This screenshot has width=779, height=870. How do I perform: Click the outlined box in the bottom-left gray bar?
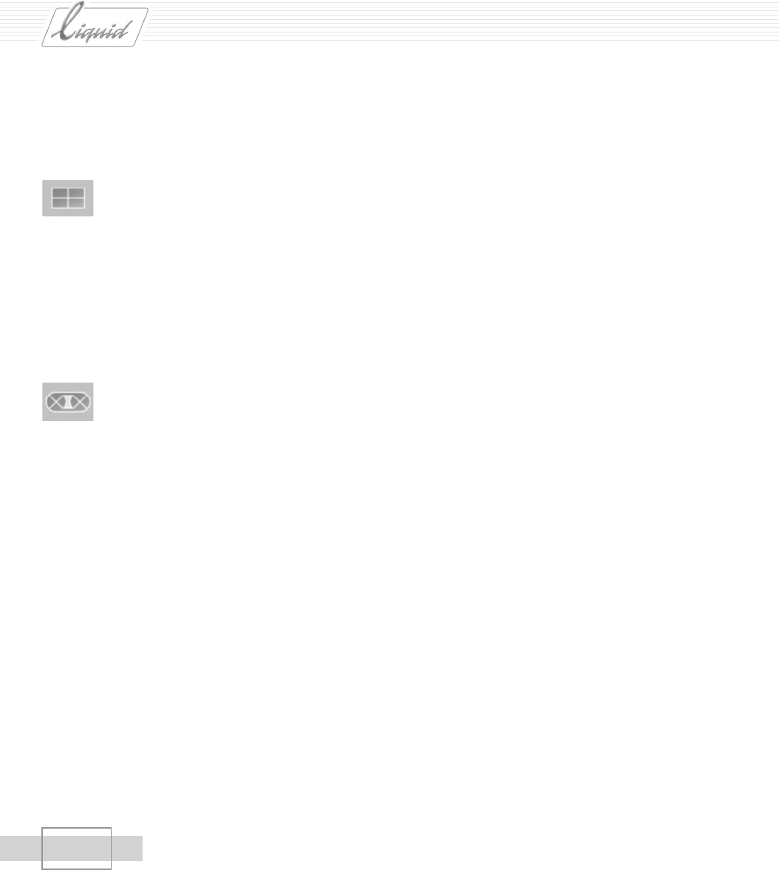[x=77, y=849]
